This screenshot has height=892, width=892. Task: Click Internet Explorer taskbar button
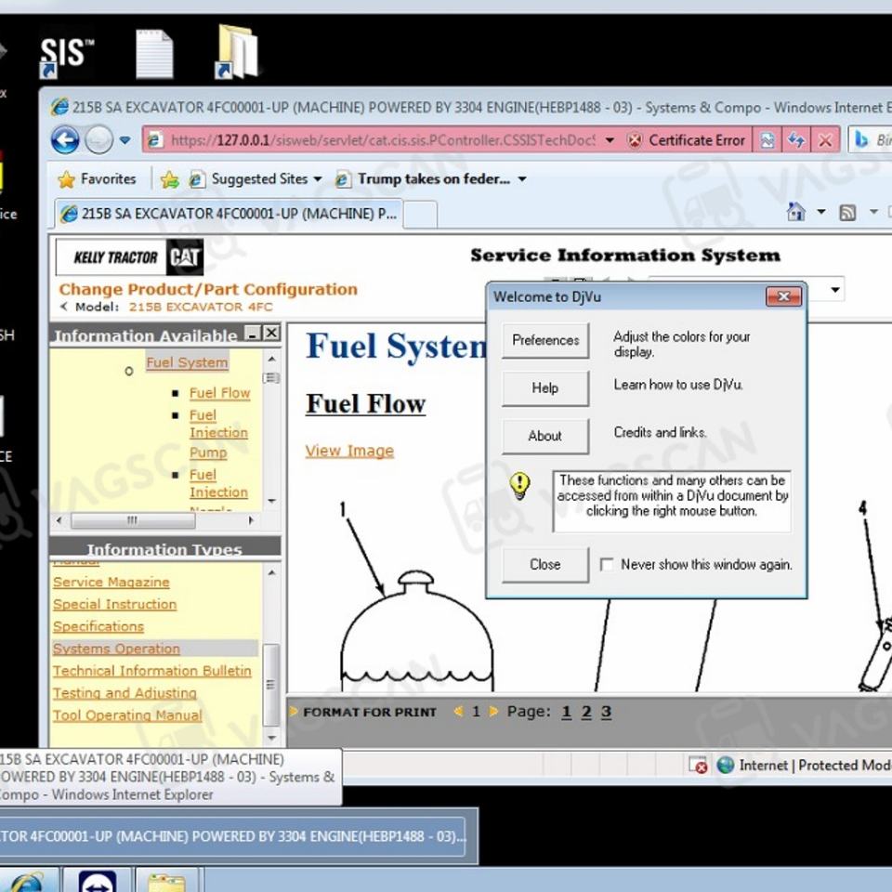(x=27, y=881)
